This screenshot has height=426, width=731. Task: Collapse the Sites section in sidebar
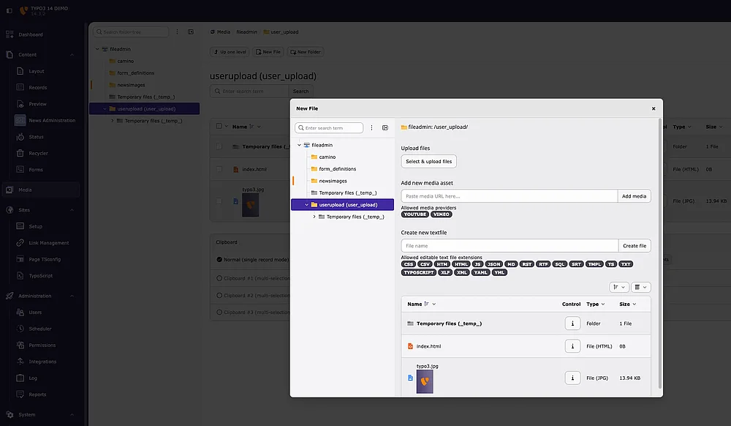pos(72,210)
